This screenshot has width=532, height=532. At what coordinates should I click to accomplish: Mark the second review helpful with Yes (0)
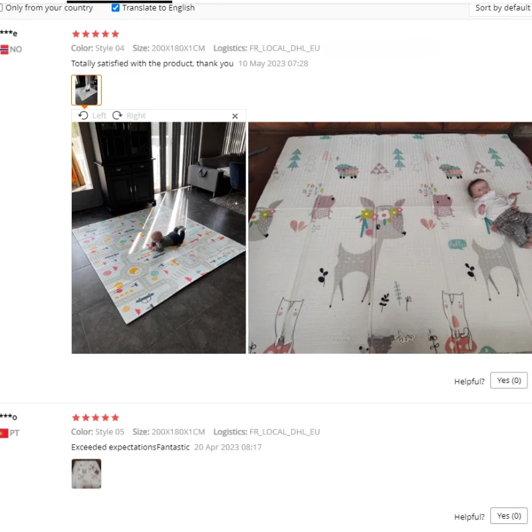(x=509, y=516)
